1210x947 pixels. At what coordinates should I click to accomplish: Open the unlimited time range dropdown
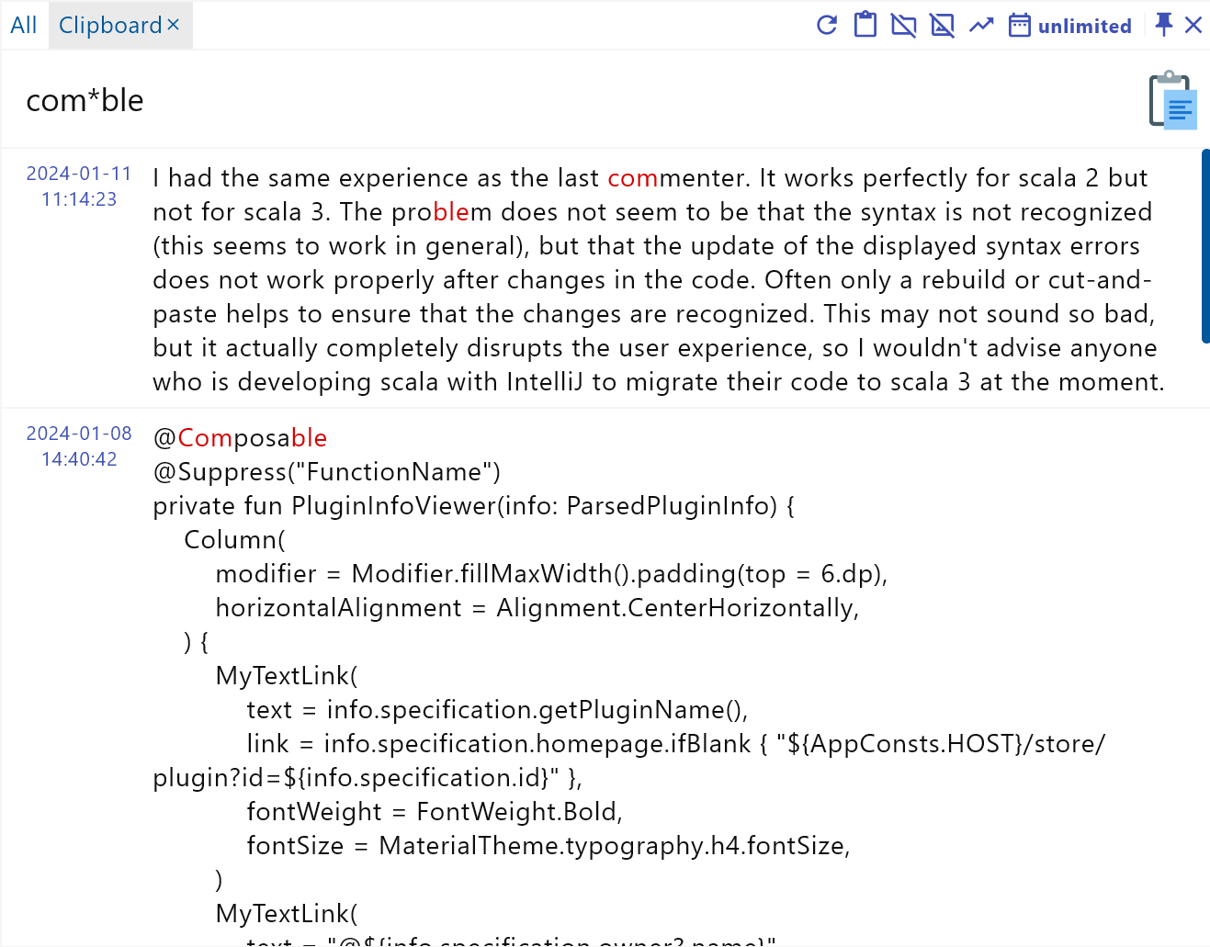1084,26
